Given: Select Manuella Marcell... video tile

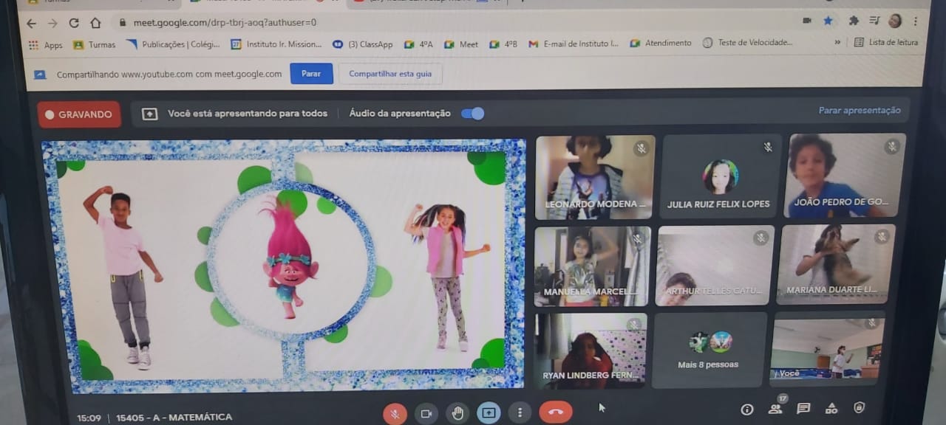Looking at the screenshot, I should click(592, 266).
